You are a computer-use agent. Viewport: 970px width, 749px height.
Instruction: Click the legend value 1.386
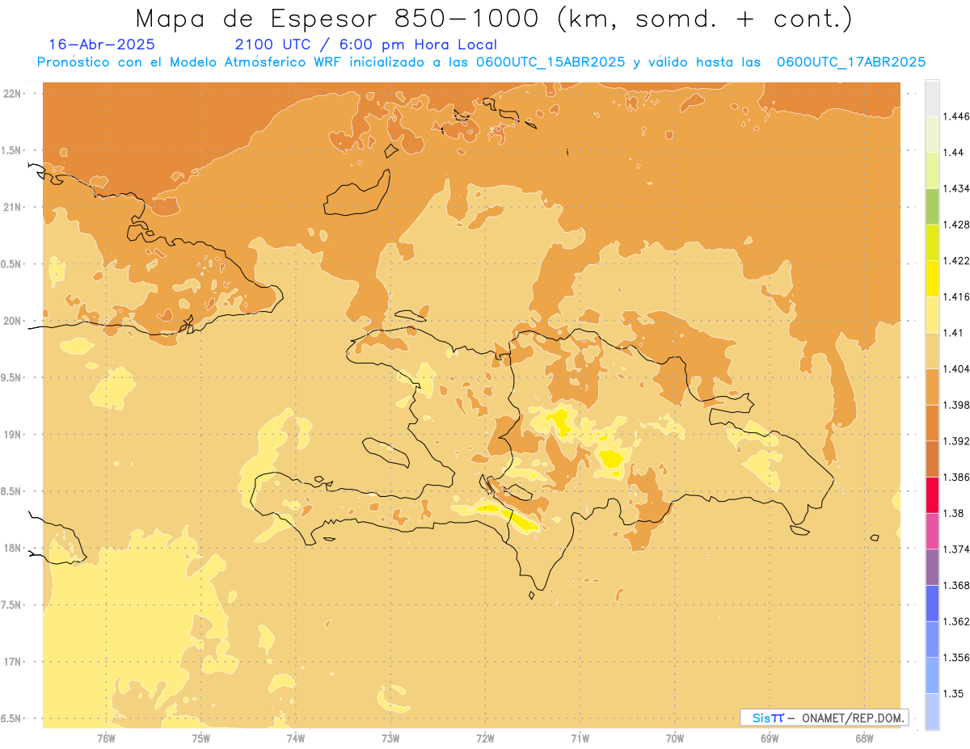coord(955,478)
